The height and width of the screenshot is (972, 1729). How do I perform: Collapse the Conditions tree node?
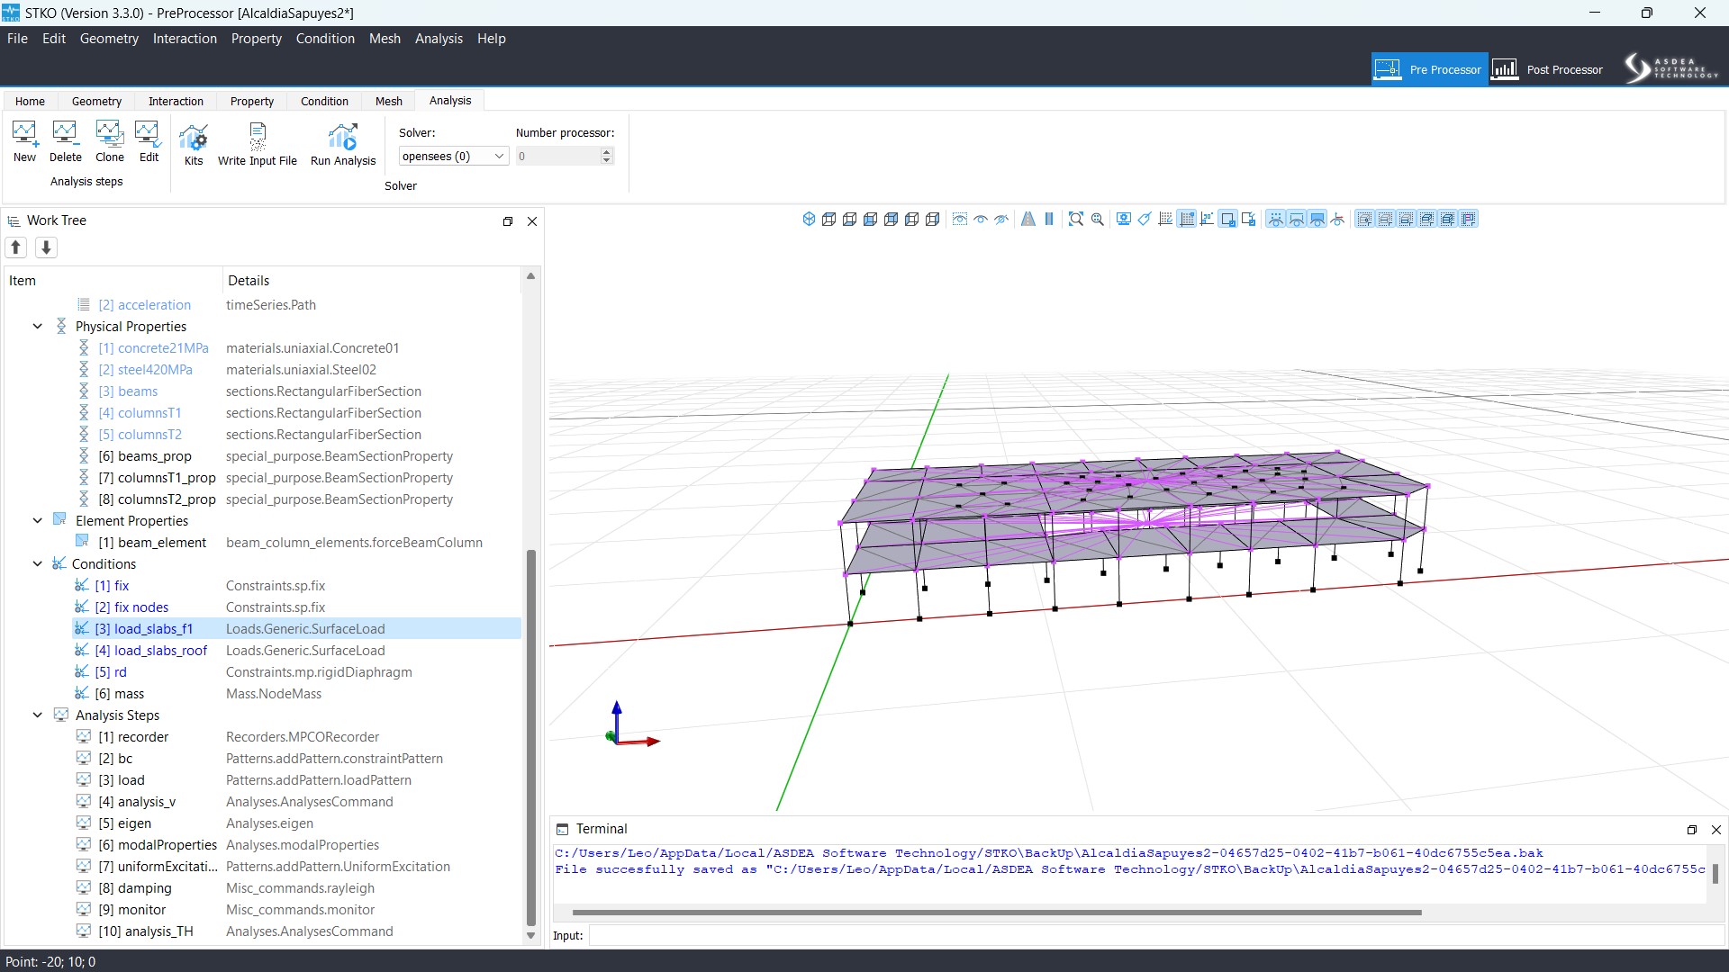pos(37,564)
